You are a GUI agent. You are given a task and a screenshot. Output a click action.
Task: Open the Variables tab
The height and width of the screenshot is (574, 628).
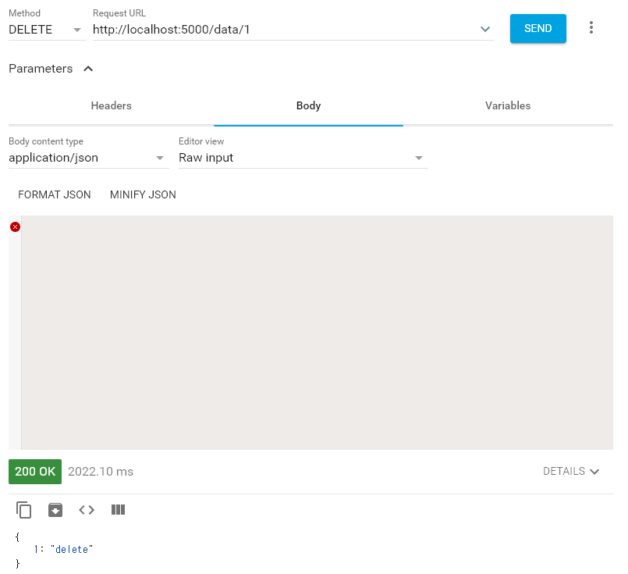(508, 106)
